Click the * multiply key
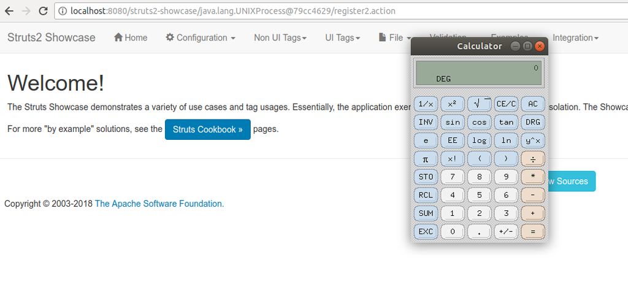628x284 pixels. point(533,177)
